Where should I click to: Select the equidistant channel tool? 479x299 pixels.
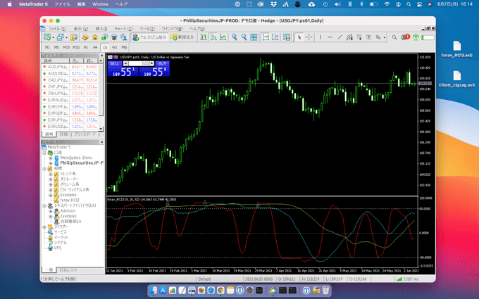tap(349, 37)
